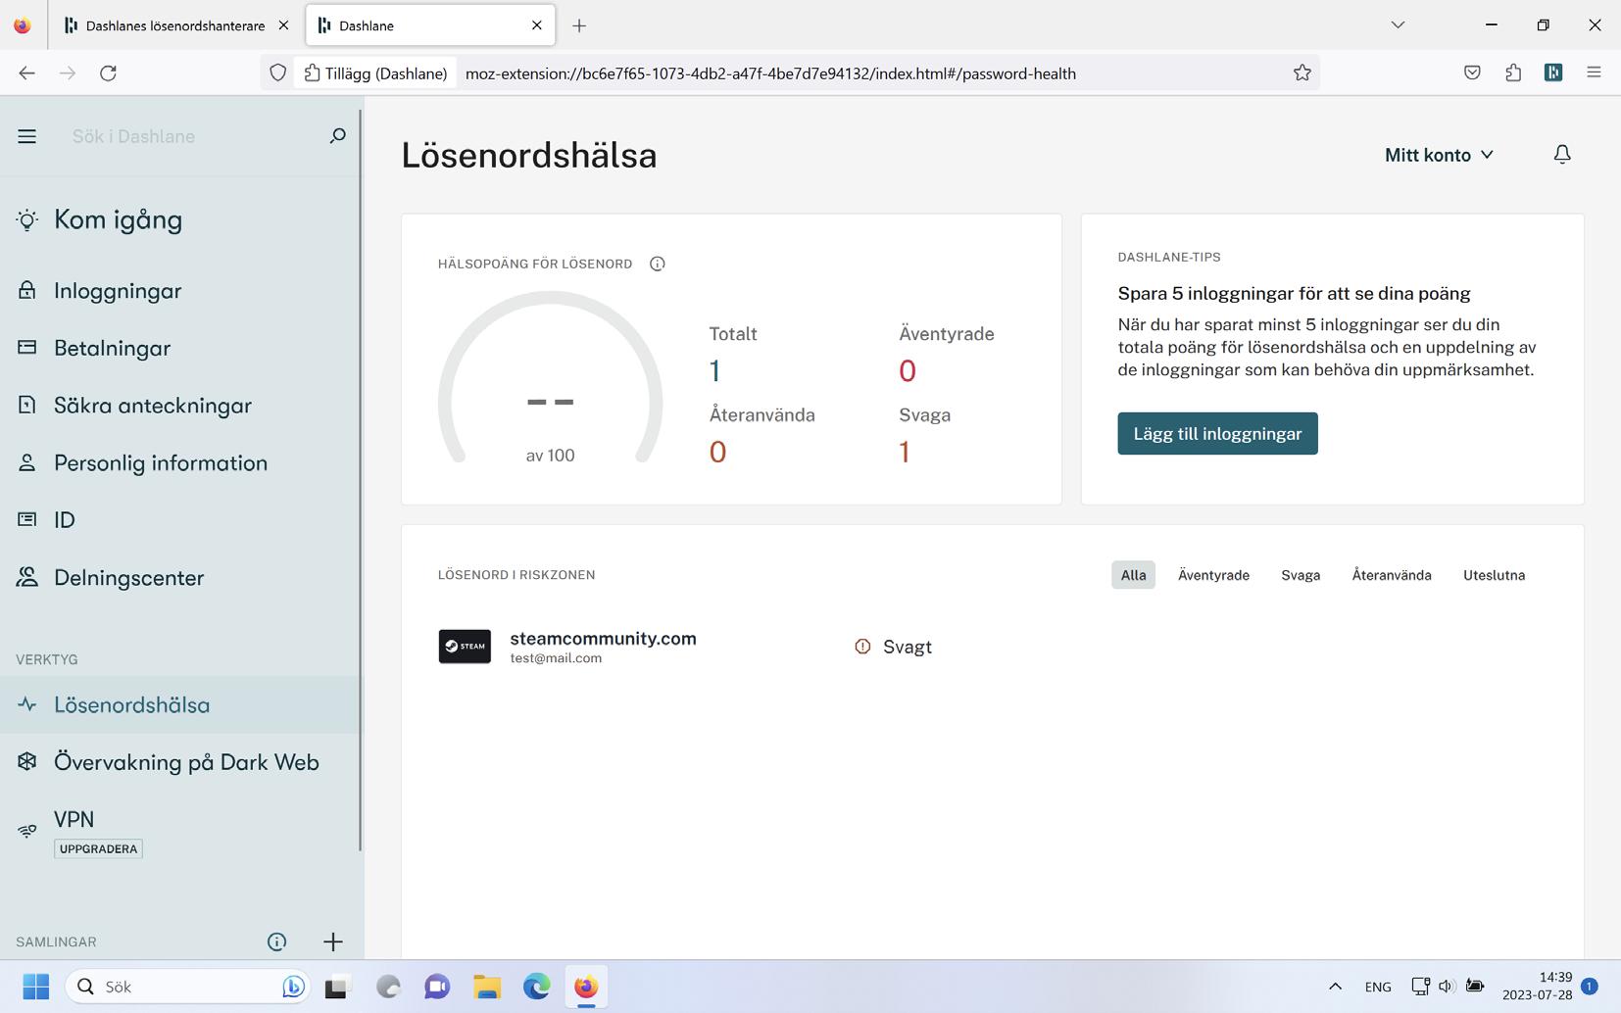Click the sidebar scrollbar
The width and height of the screenshot is (1621, 1013).
pos(361,480)
